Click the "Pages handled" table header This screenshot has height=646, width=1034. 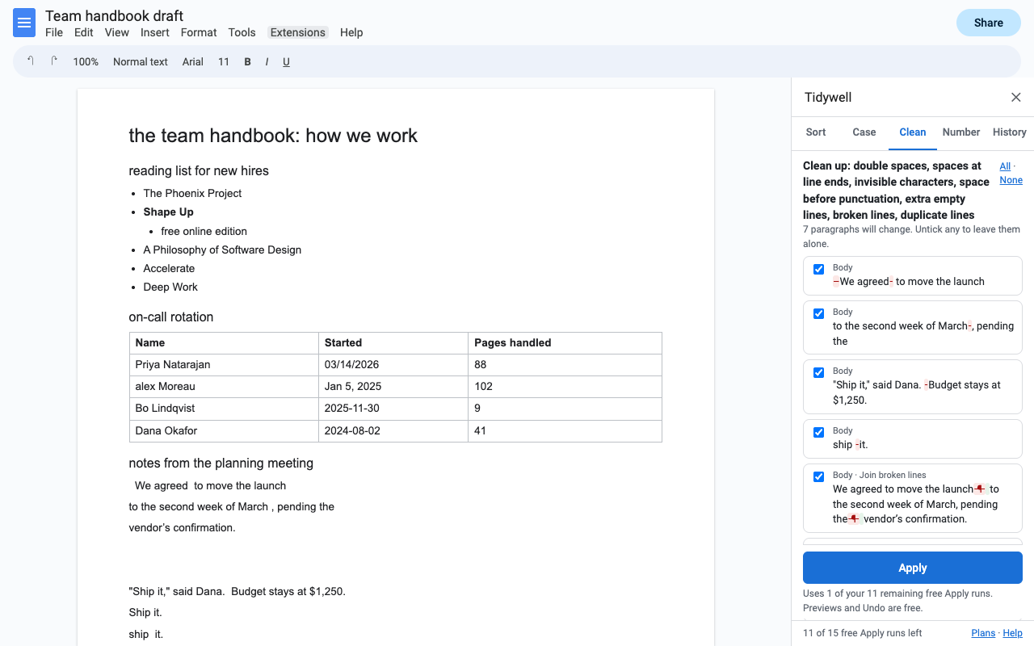[x=565, y=342]
